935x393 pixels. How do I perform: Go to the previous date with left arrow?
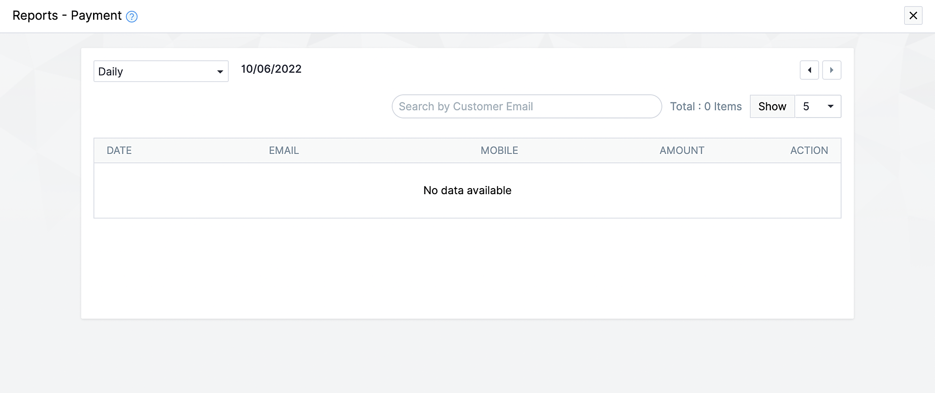tap(809, 70)
